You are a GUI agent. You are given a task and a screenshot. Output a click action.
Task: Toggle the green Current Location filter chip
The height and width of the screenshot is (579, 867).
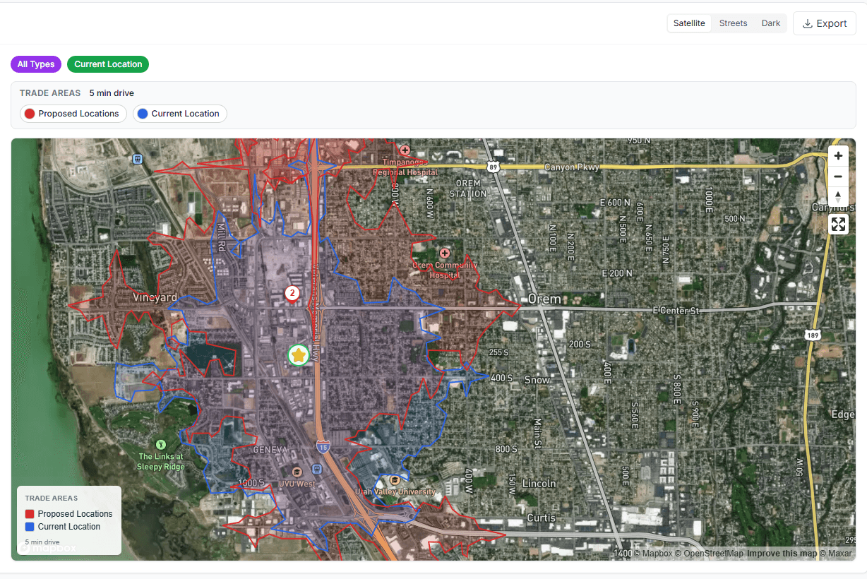coord(108,64)
